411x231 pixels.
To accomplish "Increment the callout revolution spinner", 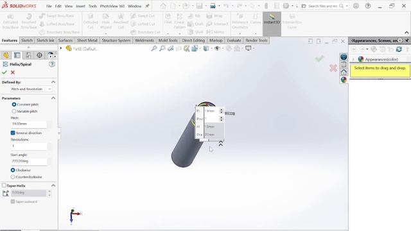I will 222,117.
